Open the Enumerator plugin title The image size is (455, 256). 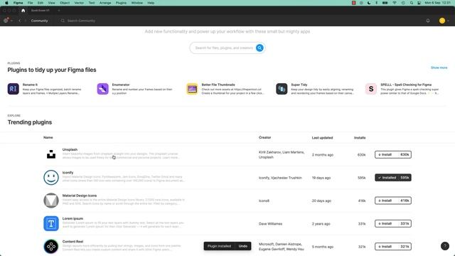(121, 85)
